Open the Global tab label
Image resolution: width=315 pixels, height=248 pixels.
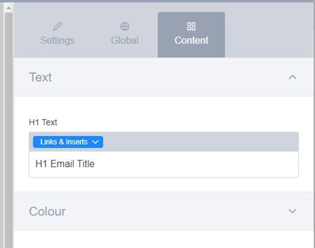125,40
